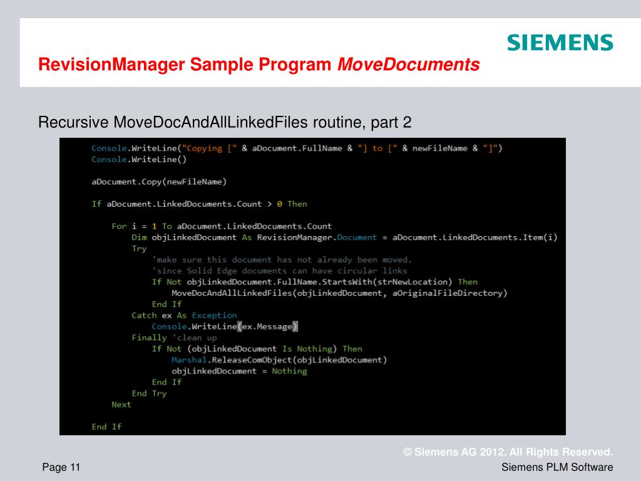Click the If Not (objLinkedDocument Is Nothing) Then line
Screen dimensions: 641x481
coord(257,348)
